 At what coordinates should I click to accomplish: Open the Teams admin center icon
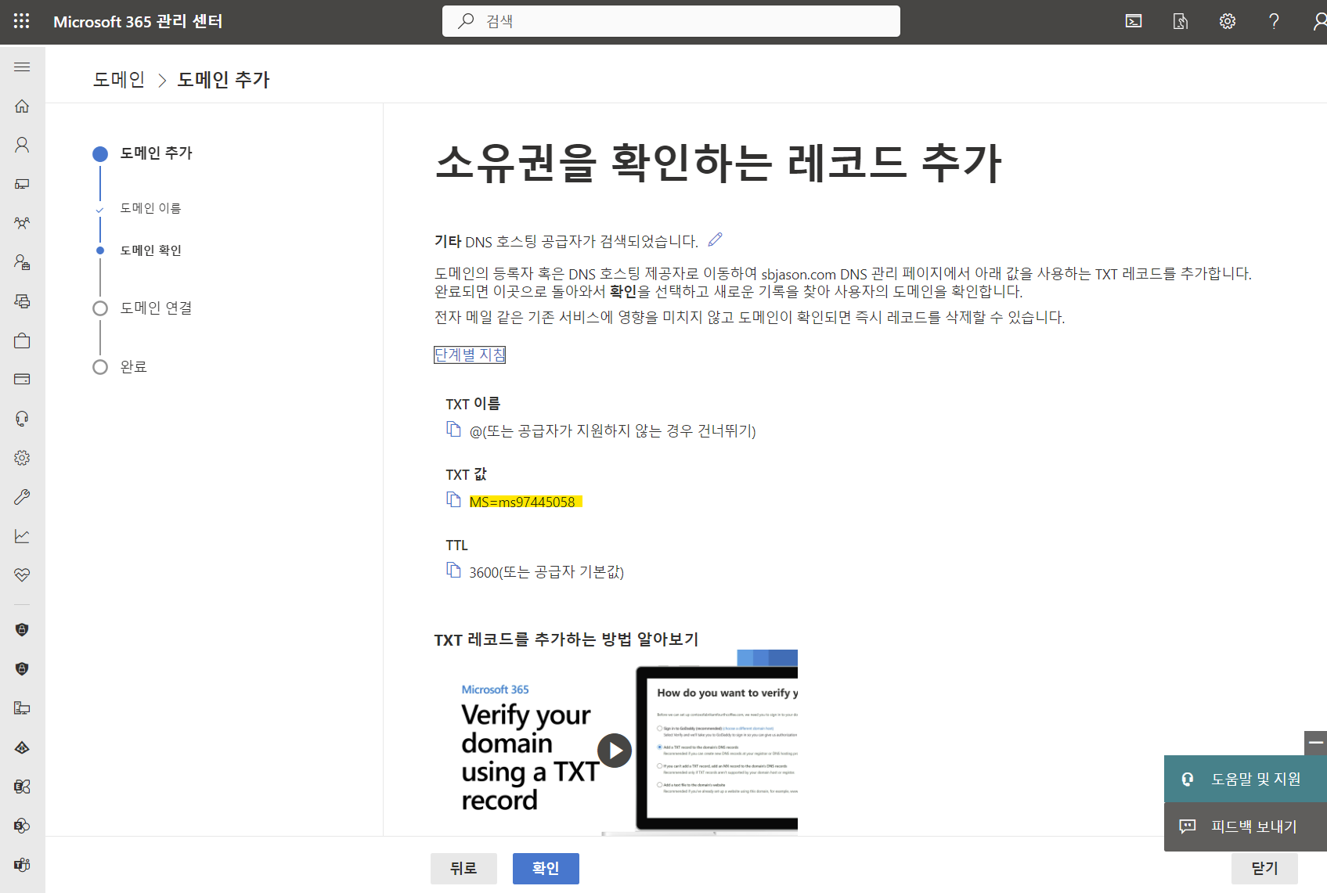coord(22,865)
